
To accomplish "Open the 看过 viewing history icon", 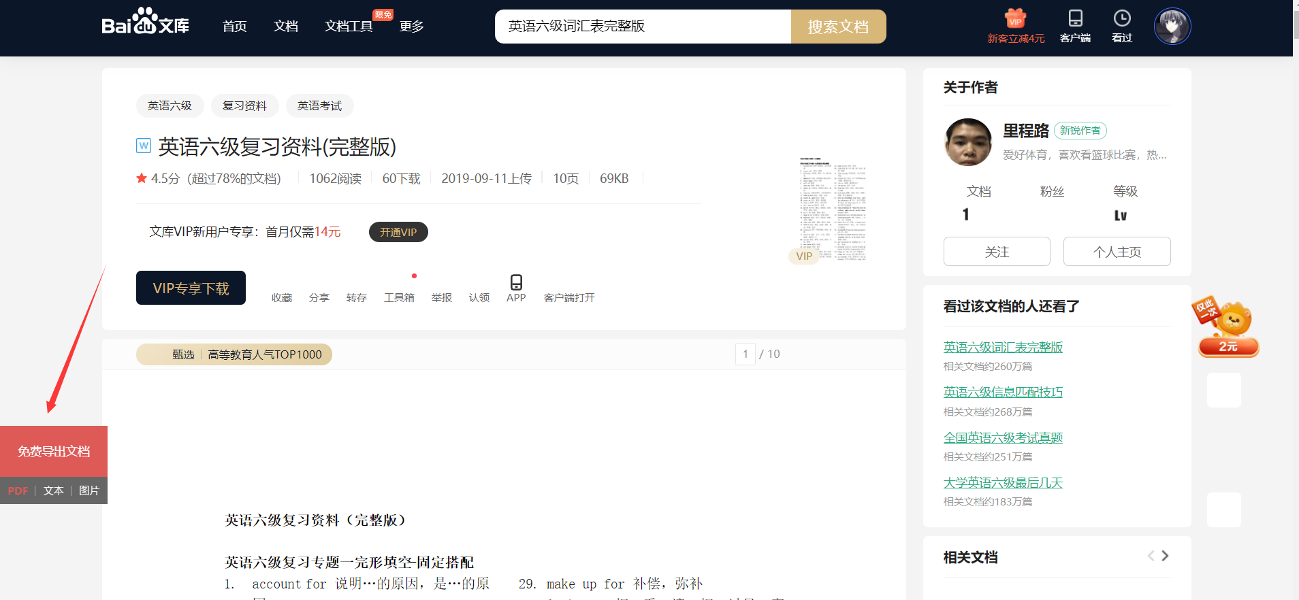I will (x=1121, y=19).
